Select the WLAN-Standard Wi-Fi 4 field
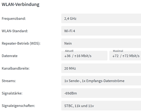The height and width of the screenshot is (112, 141). point(101,31)
